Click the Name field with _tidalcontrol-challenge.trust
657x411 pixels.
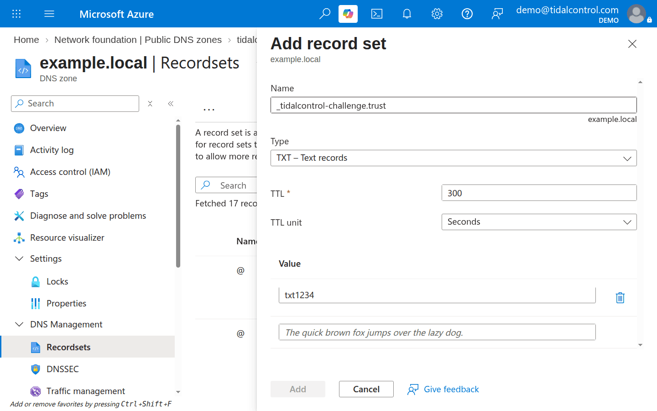(454, 105)
